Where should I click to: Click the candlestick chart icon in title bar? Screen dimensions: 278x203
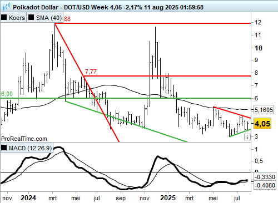click(x=6, y=7)
